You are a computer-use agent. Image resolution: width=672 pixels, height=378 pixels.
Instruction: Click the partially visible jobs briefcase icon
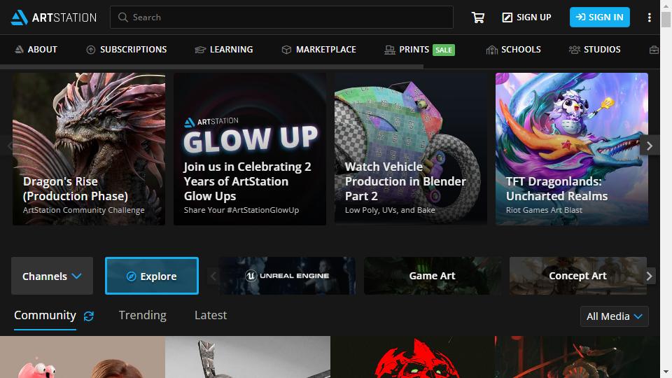click(x=654, y=50)
